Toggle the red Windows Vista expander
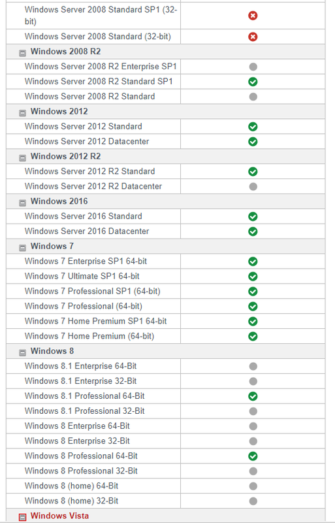This screenshot has height=523, width=335. 22,517
